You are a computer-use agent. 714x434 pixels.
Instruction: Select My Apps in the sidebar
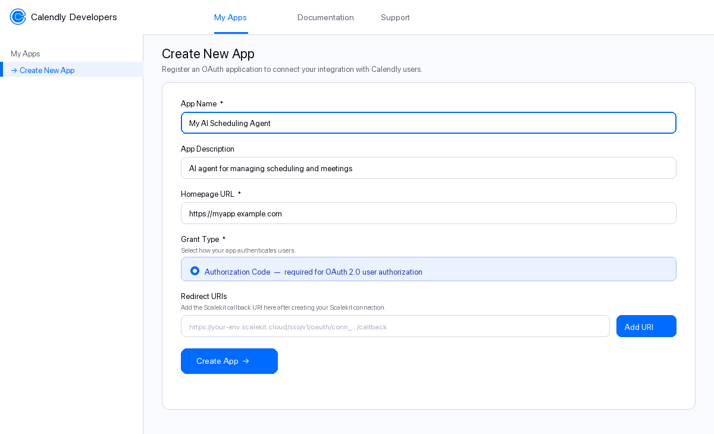(x=25, y=54)
